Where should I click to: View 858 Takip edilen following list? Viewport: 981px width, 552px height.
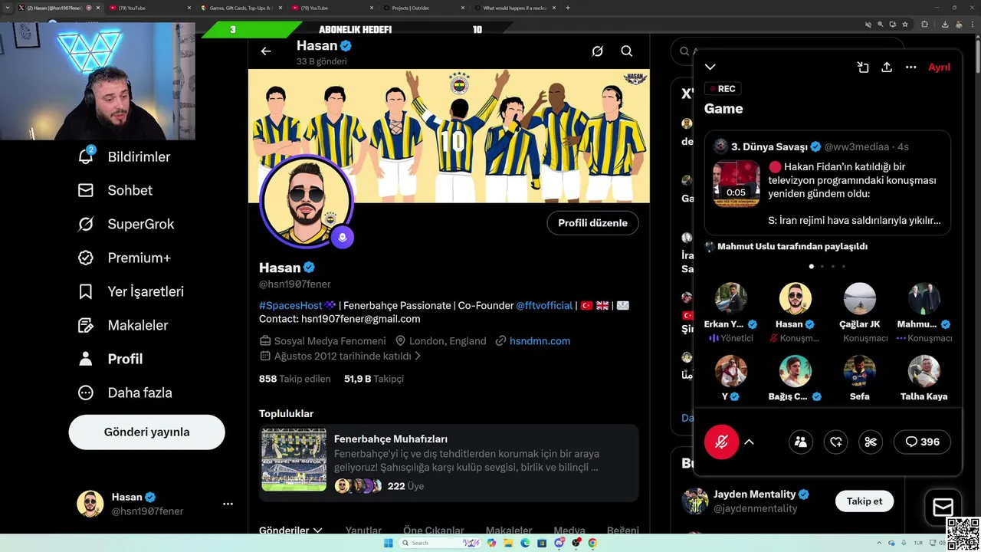pyautogui.click(x=294, y=379)
